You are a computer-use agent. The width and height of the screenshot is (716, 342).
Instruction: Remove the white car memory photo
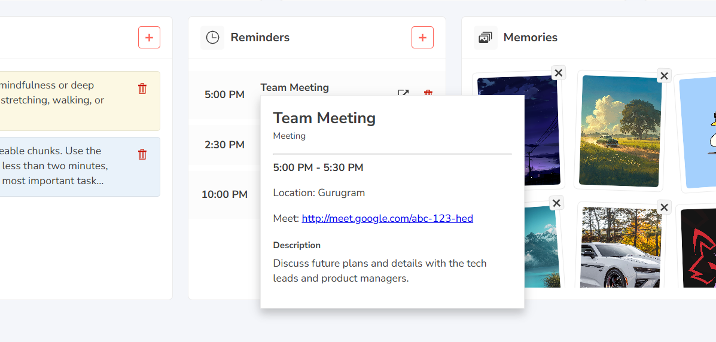[665, 207]
